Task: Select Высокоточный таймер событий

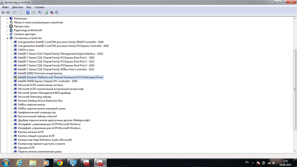Action: 37,116
